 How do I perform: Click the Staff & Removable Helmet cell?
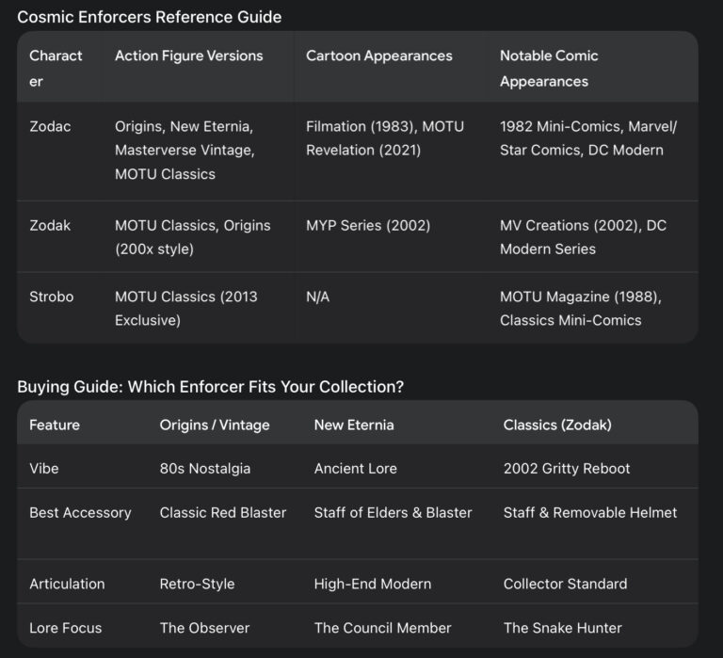coord(589,512)
